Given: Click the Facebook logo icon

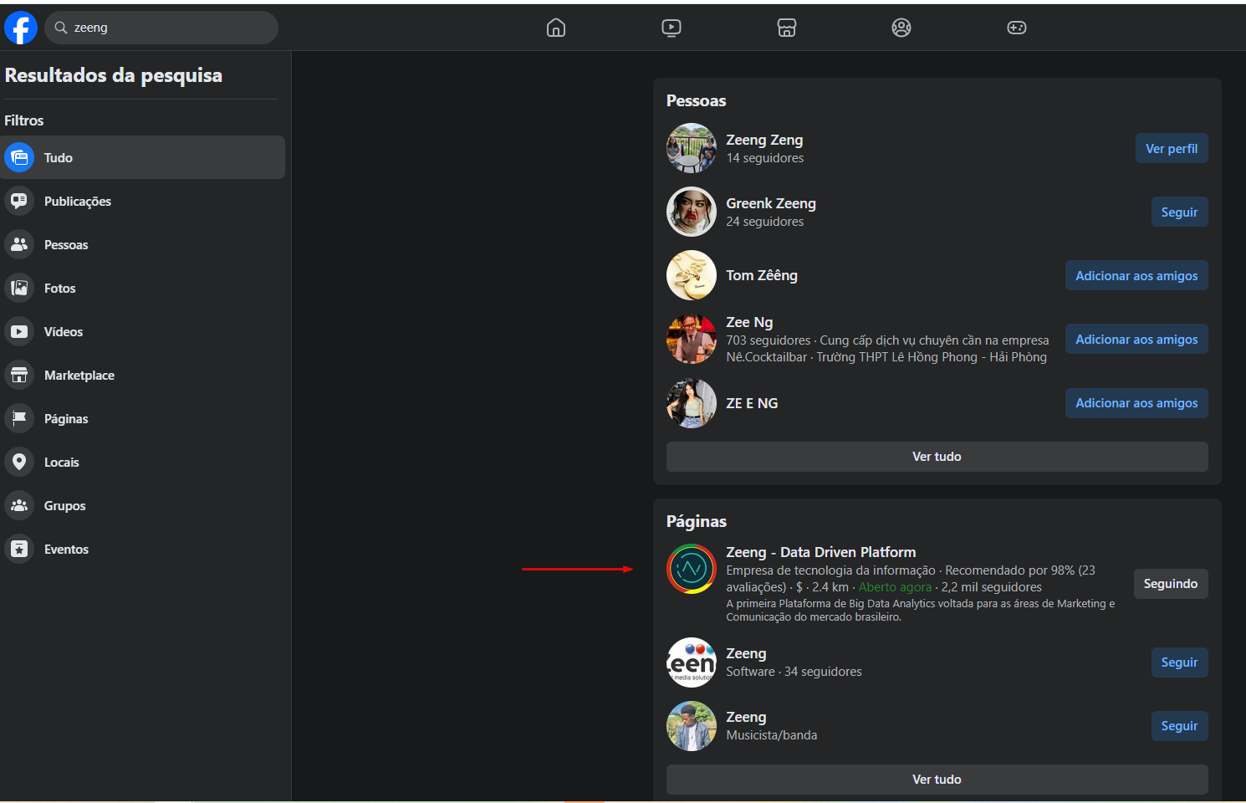Looking at the screenshot, I should click(x=21, y=28).
